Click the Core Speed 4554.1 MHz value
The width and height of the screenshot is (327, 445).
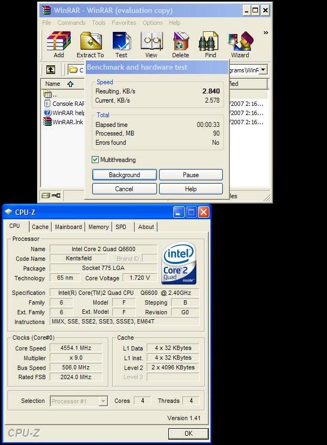pos(76,348)
